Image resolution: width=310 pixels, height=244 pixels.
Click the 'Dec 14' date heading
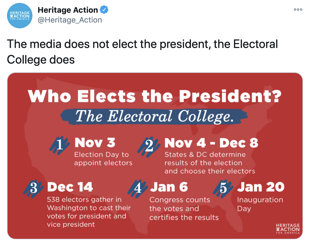[70, 187]
